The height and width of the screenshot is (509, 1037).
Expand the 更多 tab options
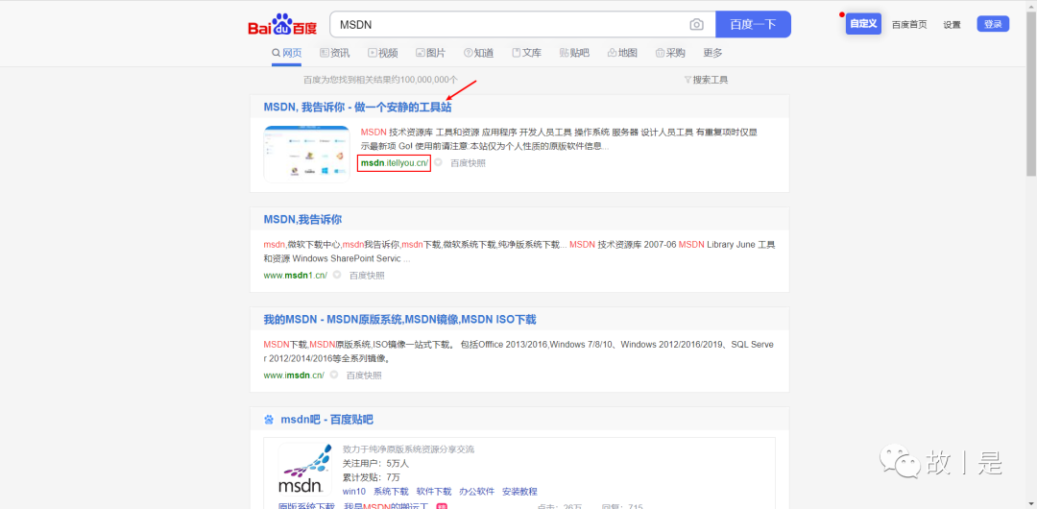click(712, 53)
